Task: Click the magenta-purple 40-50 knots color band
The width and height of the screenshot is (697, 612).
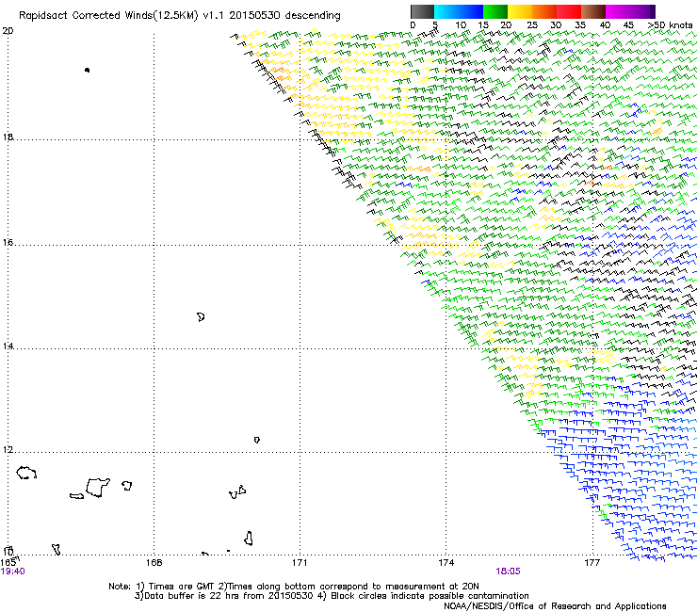Action: coord(630,11)
